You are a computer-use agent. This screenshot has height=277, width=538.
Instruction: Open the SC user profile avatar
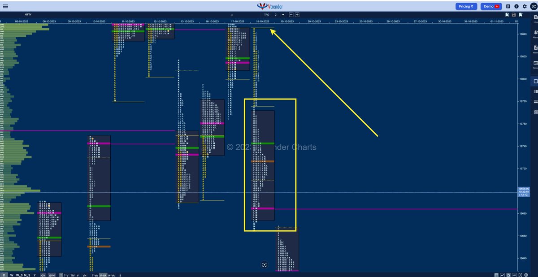[534, 6]
